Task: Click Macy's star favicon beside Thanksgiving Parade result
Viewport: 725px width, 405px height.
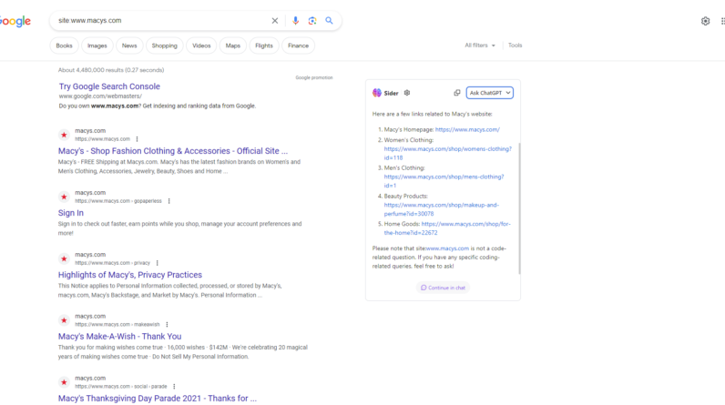Action: click(64, 382)
